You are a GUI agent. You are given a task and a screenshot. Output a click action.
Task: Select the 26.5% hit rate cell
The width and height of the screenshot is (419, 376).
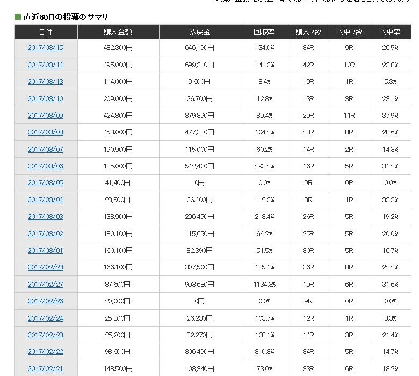click(390, 48)
